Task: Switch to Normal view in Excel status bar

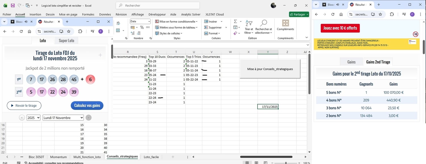Action: coord(247,163)
